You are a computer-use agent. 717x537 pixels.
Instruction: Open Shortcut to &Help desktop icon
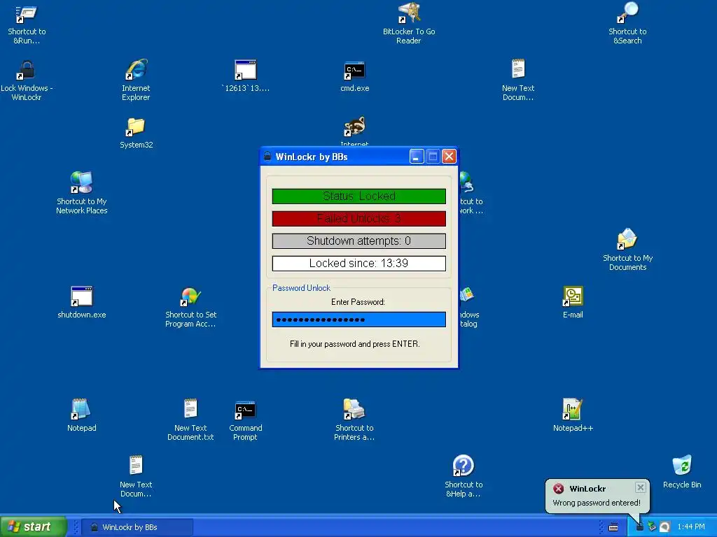pos(464,477)
